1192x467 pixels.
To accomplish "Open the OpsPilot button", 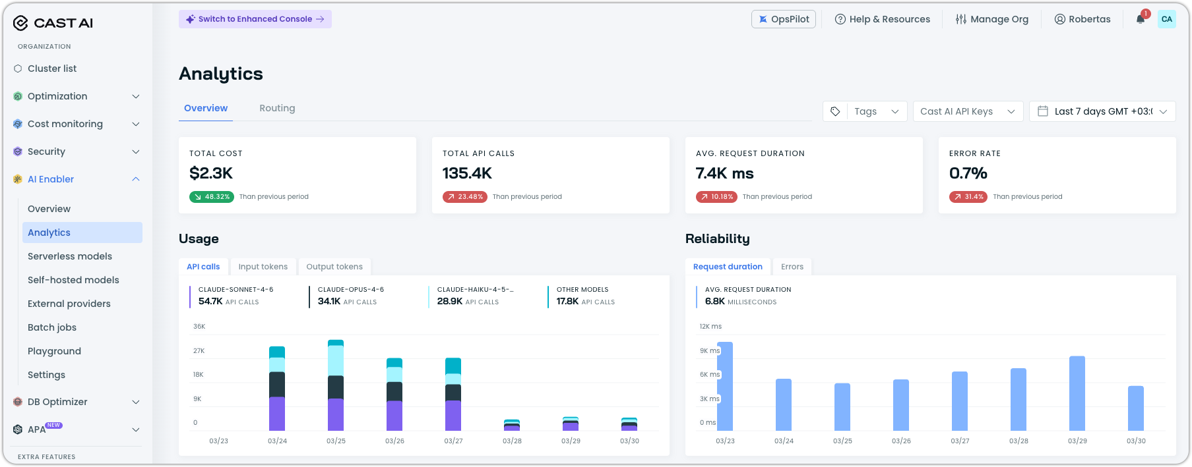I will click(x=784, y=19).
